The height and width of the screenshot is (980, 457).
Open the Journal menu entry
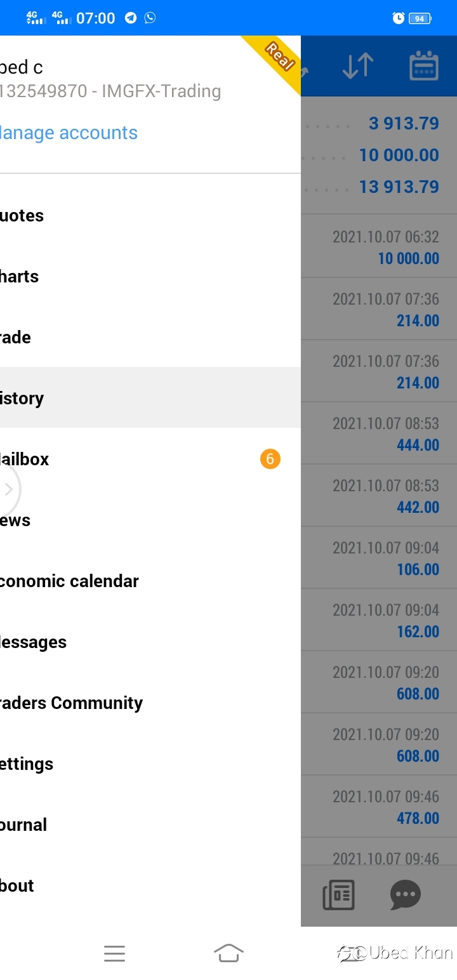[x=150, y=825]
